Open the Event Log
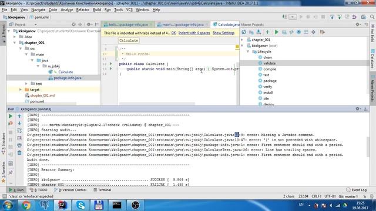The width and height of the screenshot is (376, 211). click(x=357, y=190)
